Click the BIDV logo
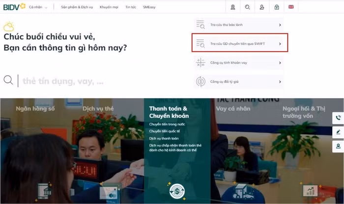 [14, 7]
